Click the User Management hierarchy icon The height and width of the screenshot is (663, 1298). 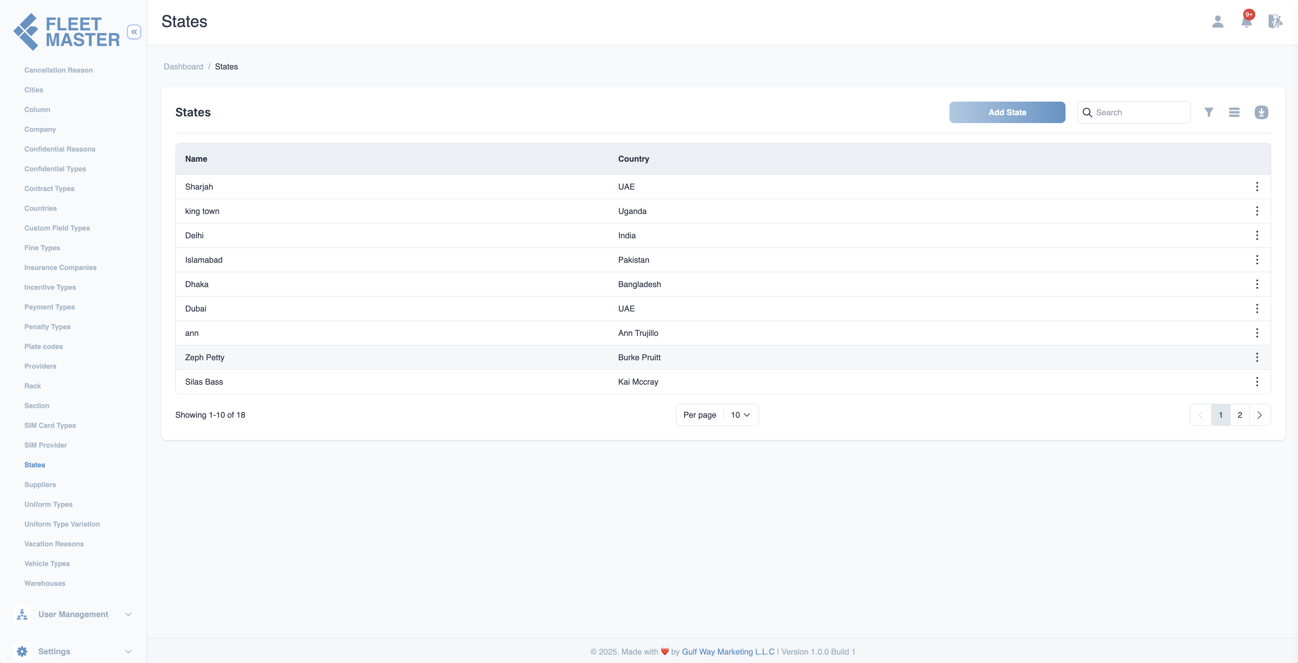[22, 614]
